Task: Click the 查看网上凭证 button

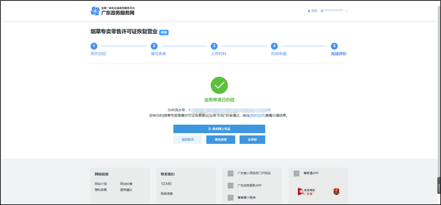Action: click(219, 129)
